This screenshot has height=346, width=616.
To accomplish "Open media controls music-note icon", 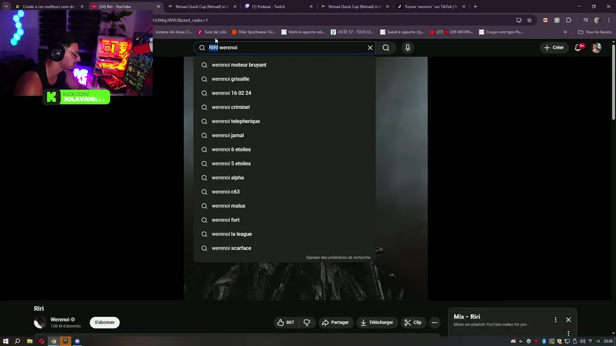I will (586, 20).
